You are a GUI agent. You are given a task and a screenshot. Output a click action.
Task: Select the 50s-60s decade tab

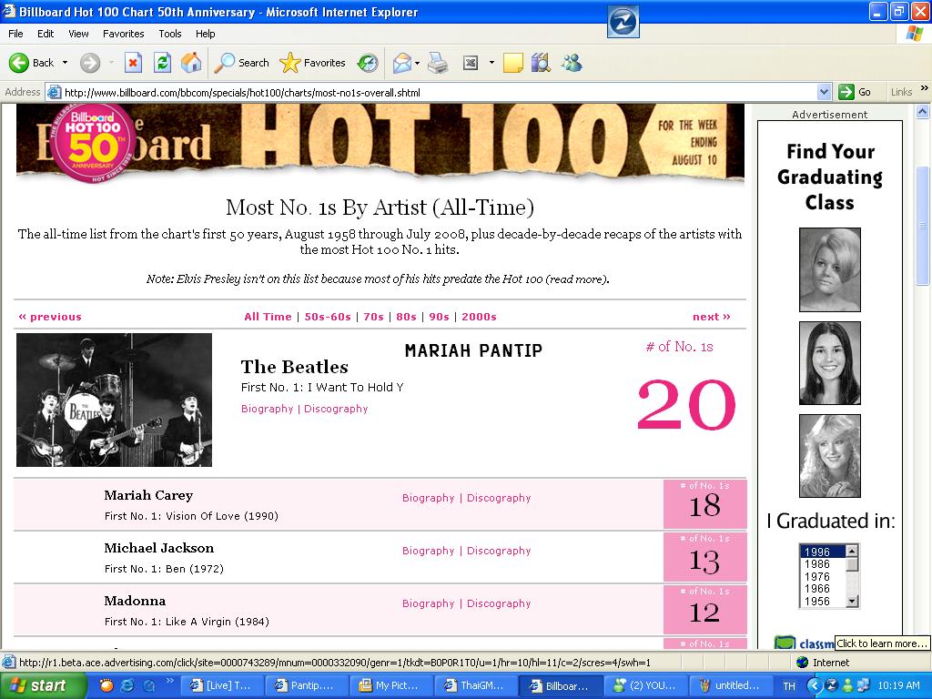[328, 317]
